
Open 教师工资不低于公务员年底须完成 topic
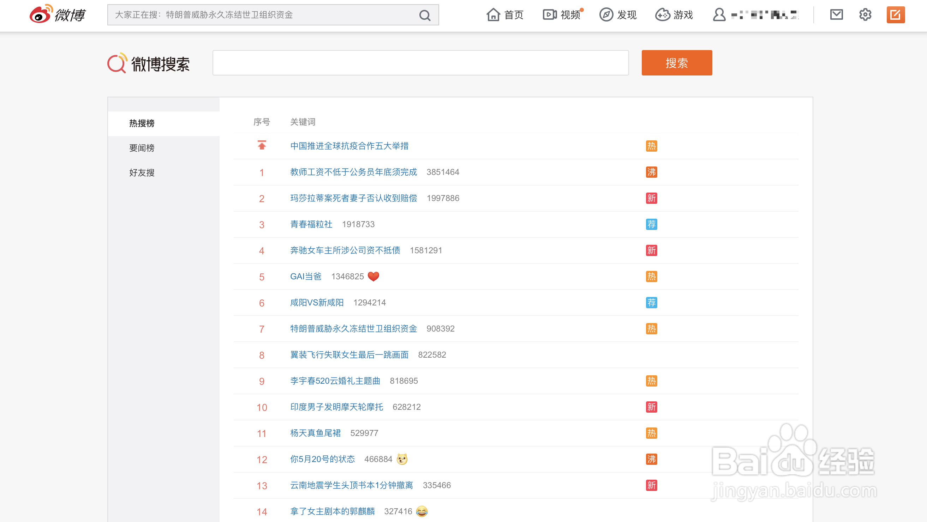pos(353,172)
